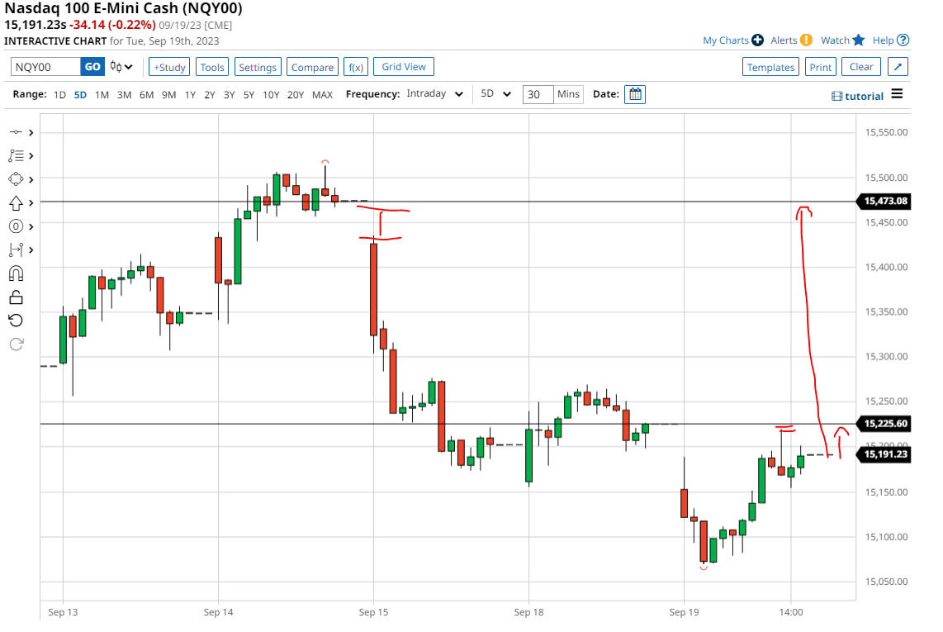
Task: Click the 15,473.08 price level label
Action: click(x=884, y=201)
